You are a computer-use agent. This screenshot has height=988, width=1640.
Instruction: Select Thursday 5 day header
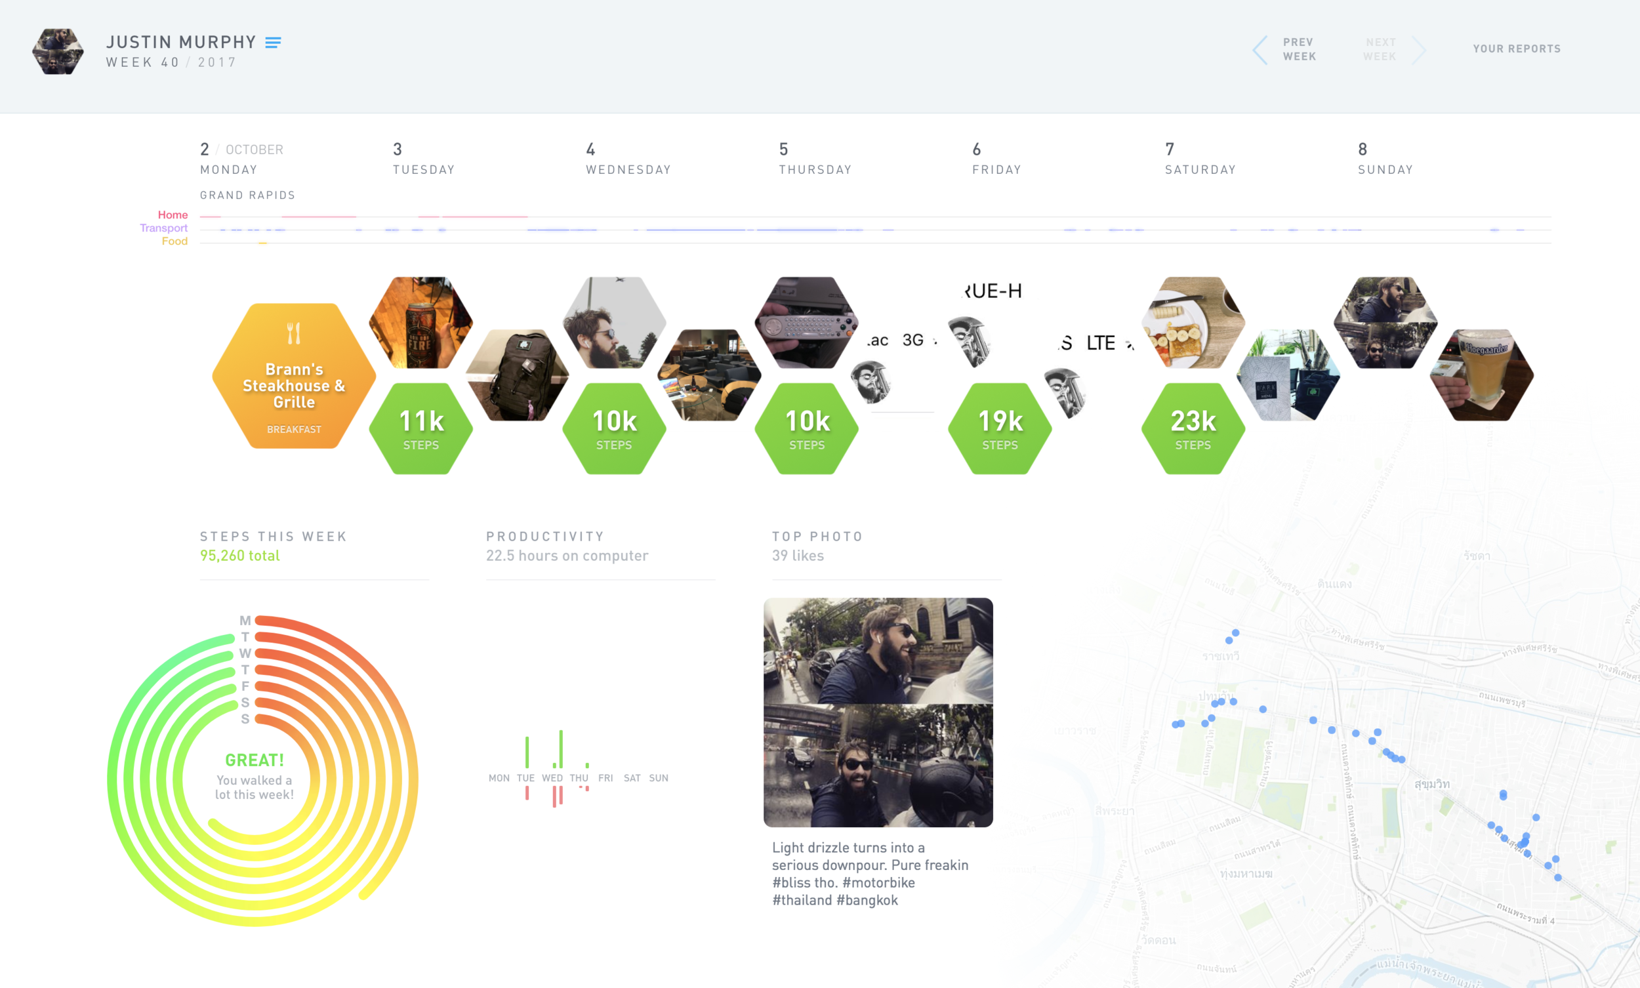(815, 159)
